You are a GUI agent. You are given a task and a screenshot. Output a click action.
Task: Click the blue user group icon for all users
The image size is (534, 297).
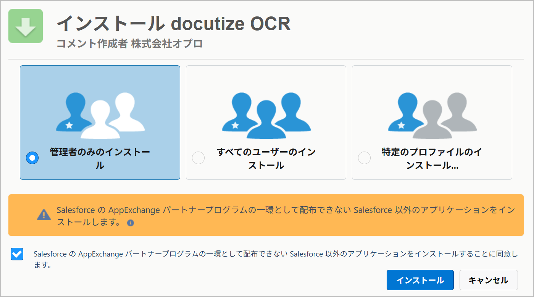[x=266, y=115]
